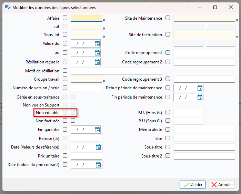241x194 pixels.
Task: Check the Site de Maintenance checkbox
Action: pyautogui.click(x=168, y=18)
